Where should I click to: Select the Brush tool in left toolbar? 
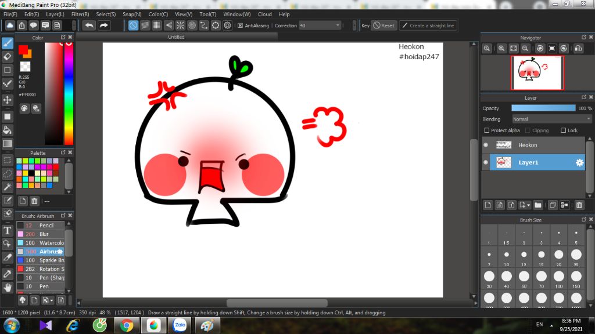(x=7, y=43)
